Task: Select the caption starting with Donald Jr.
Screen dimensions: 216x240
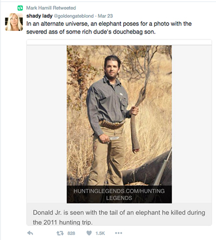Action: point(119,217)
